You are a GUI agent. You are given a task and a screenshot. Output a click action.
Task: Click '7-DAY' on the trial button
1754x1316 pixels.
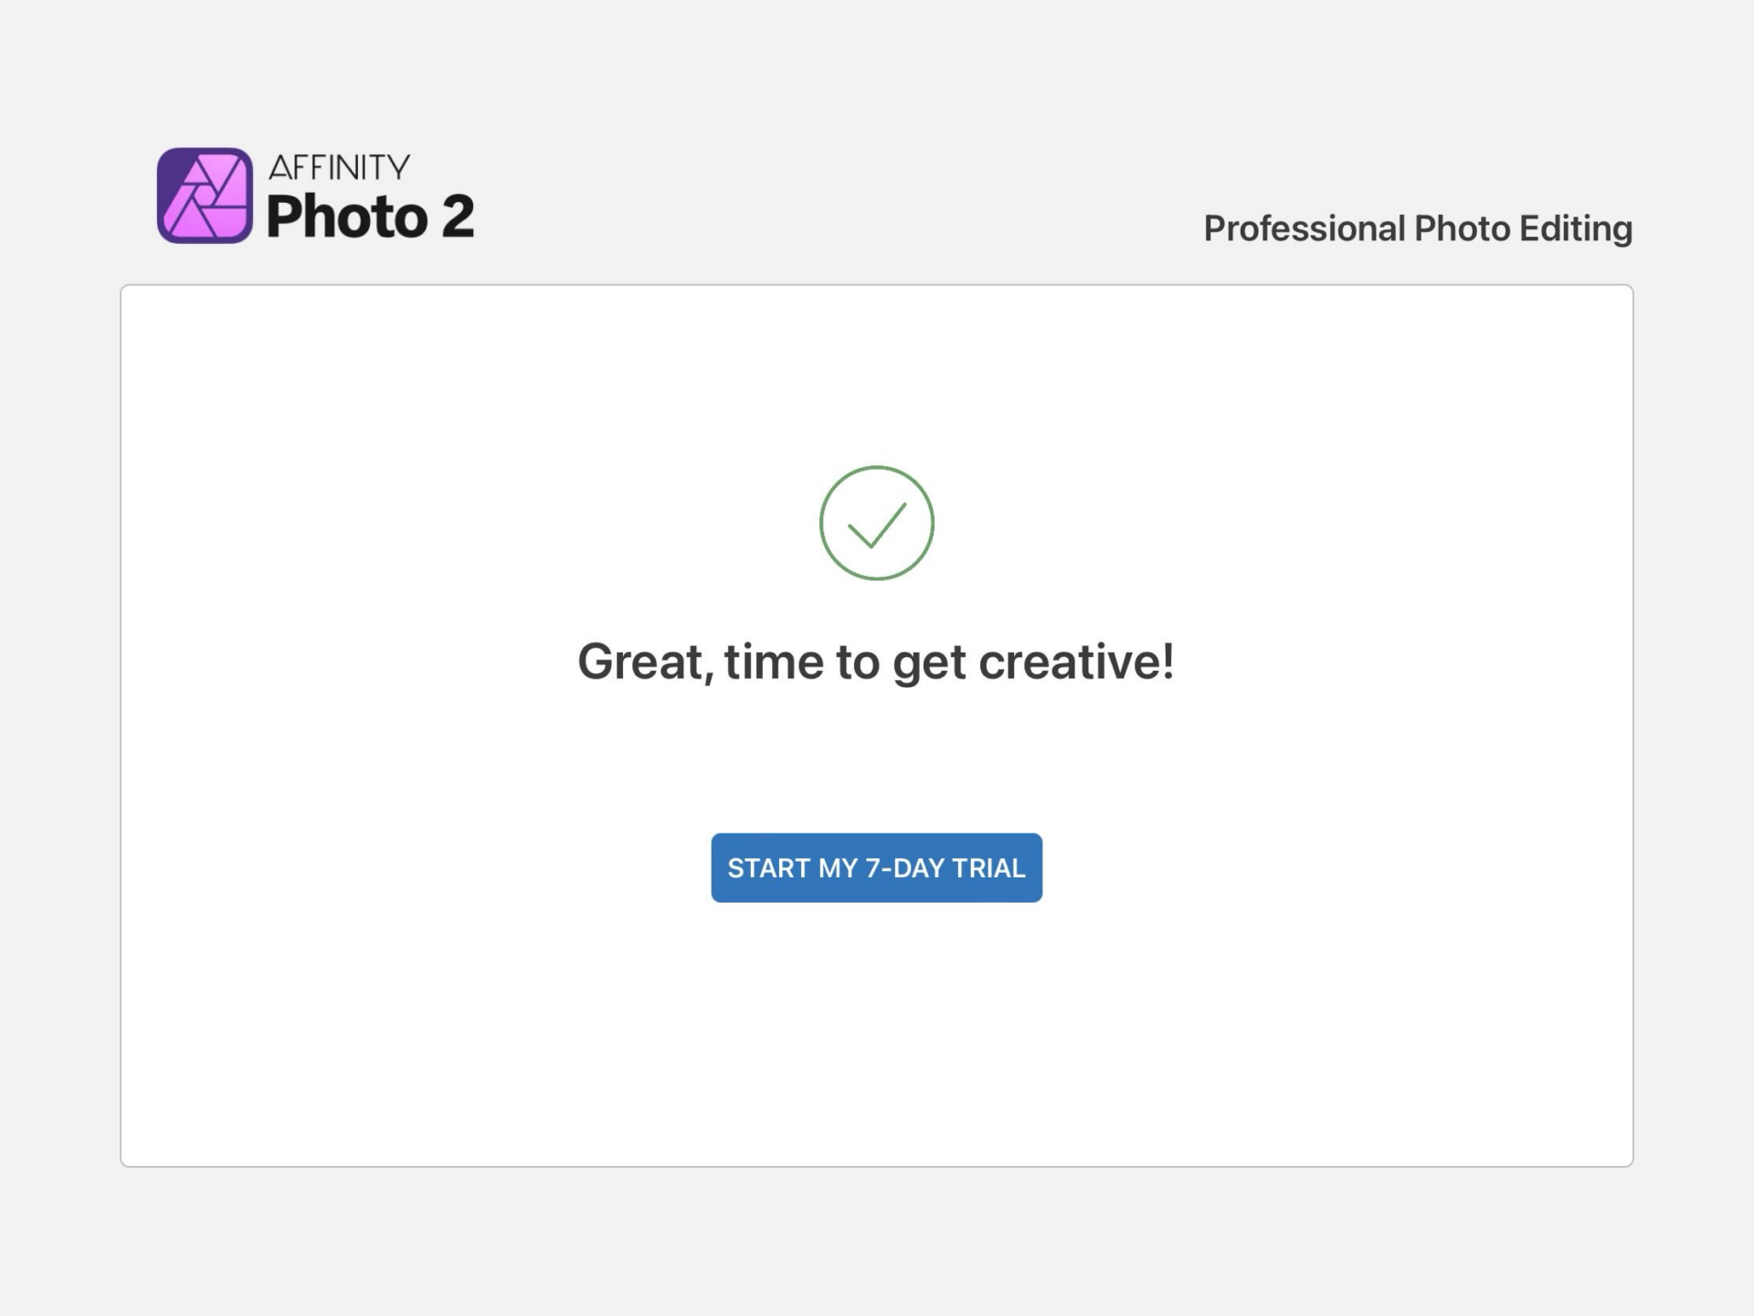[x=904, y=867]
